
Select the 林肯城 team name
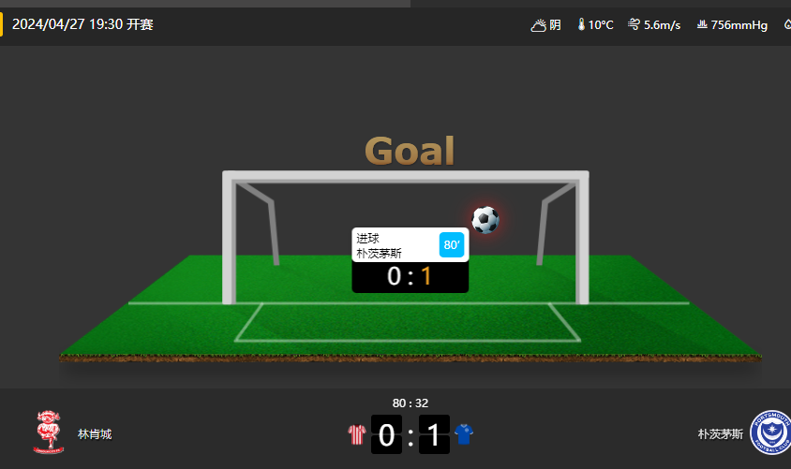(x=95, y=434)
